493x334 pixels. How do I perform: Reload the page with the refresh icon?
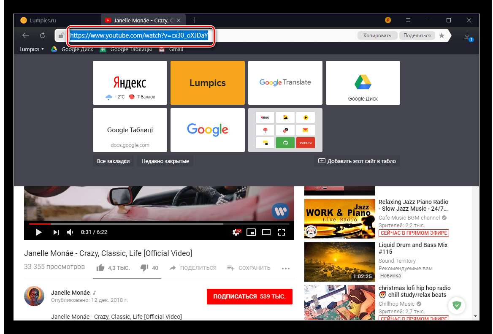tap(42, 35)
